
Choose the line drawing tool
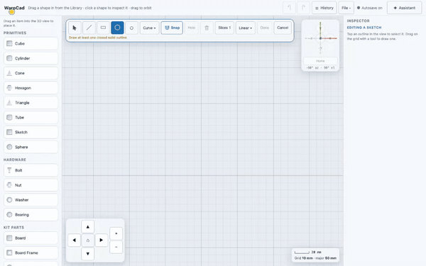coord(89,28)
